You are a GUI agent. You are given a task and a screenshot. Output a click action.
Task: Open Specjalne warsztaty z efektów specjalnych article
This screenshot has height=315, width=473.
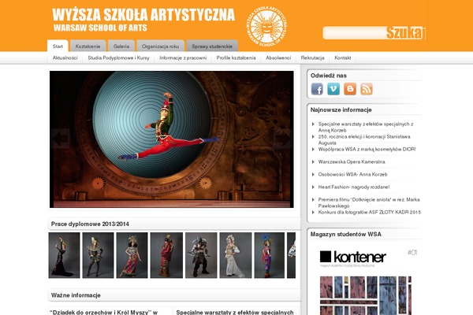[235, 313]
